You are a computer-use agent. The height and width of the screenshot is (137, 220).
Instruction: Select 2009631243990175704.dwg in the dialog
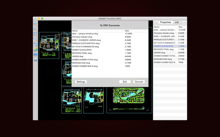pos(110,59)
